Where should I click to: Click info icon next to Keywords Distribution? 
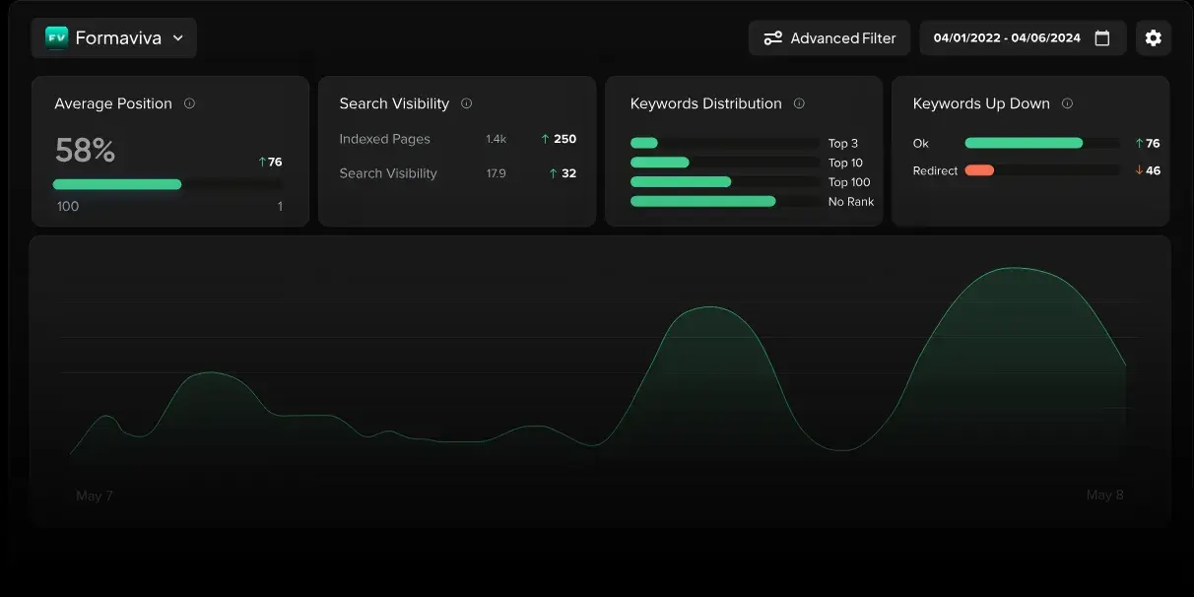(x=799, y=103)
